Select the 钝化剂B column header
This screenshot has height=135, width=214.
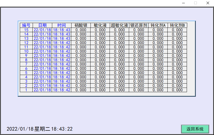coord(177,25)
